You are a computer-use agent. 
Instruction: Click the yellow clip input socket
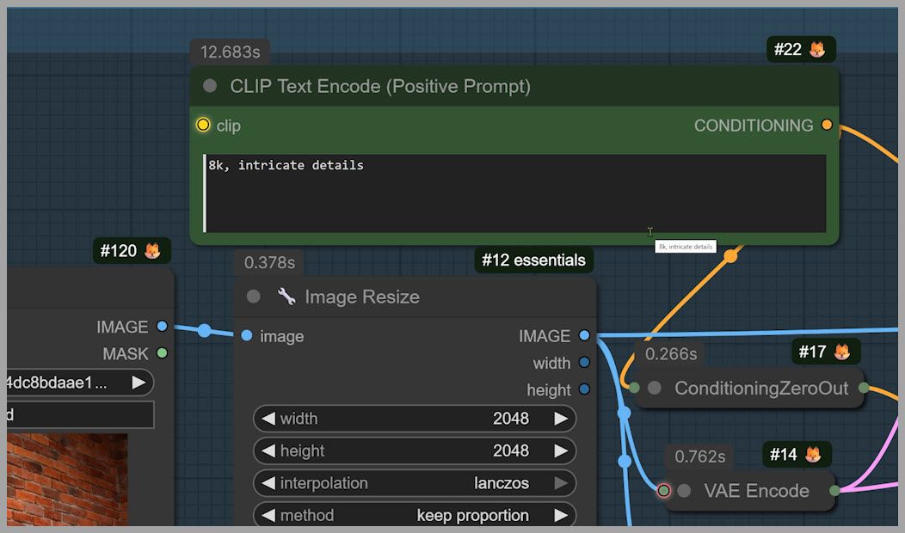click(x=203, y=126)
